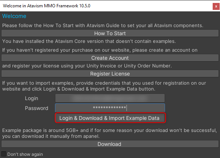Click into the Password field
Viewport: 220px width, 158px height.
[110, 108]
